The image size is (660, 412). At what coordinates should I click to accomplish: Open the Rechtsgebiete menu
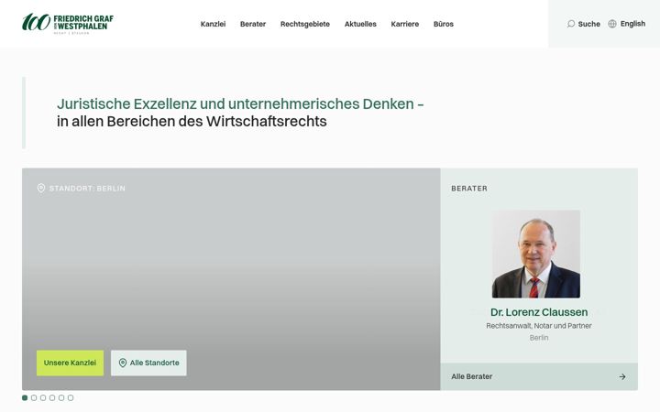305,24
